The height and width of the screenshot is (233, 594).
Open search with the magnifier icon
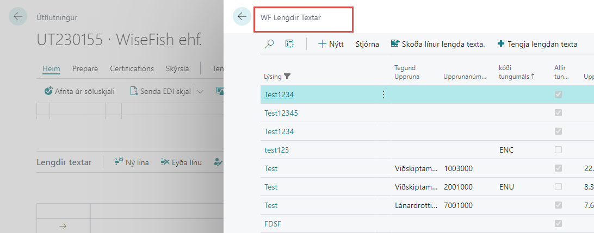[269, 44]
